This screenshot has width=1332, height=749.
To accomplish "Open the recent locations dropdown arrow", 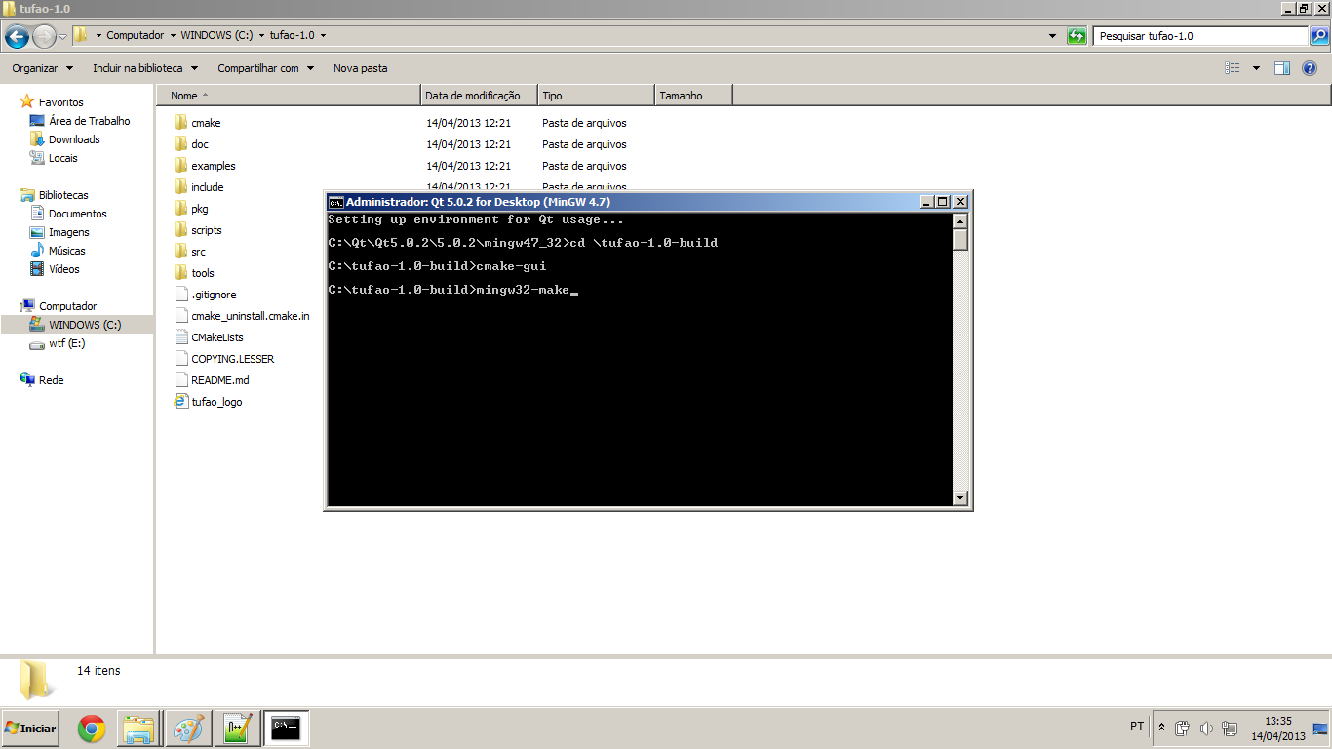I will [63, 37].
